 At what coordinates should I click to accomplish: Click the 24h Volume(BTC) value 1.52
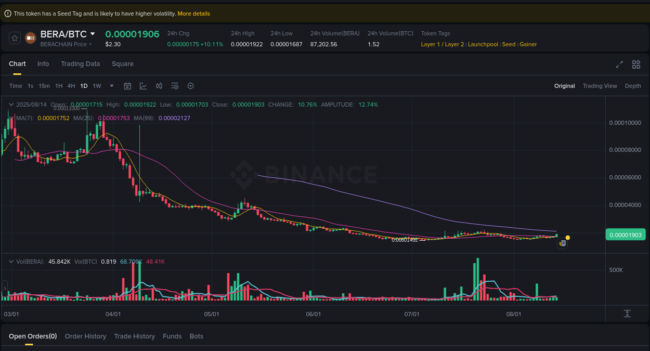(x=373, y=44)
